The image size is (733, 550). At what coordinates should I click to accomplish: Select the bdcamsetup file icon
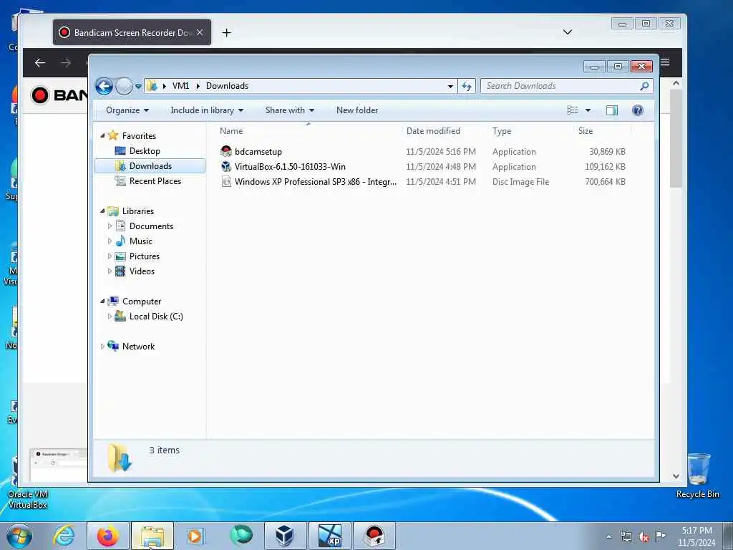click(x=226, y=151)
